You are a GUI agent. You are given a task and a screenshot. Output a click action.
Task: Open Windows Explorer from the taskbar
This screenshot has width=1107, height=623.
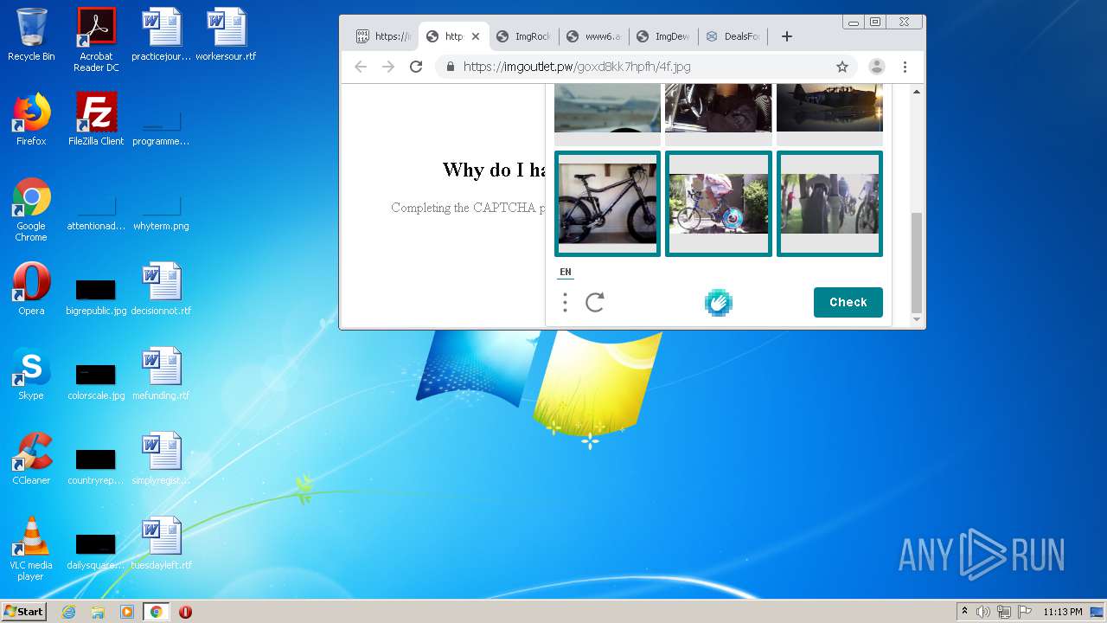click(98, 612)
